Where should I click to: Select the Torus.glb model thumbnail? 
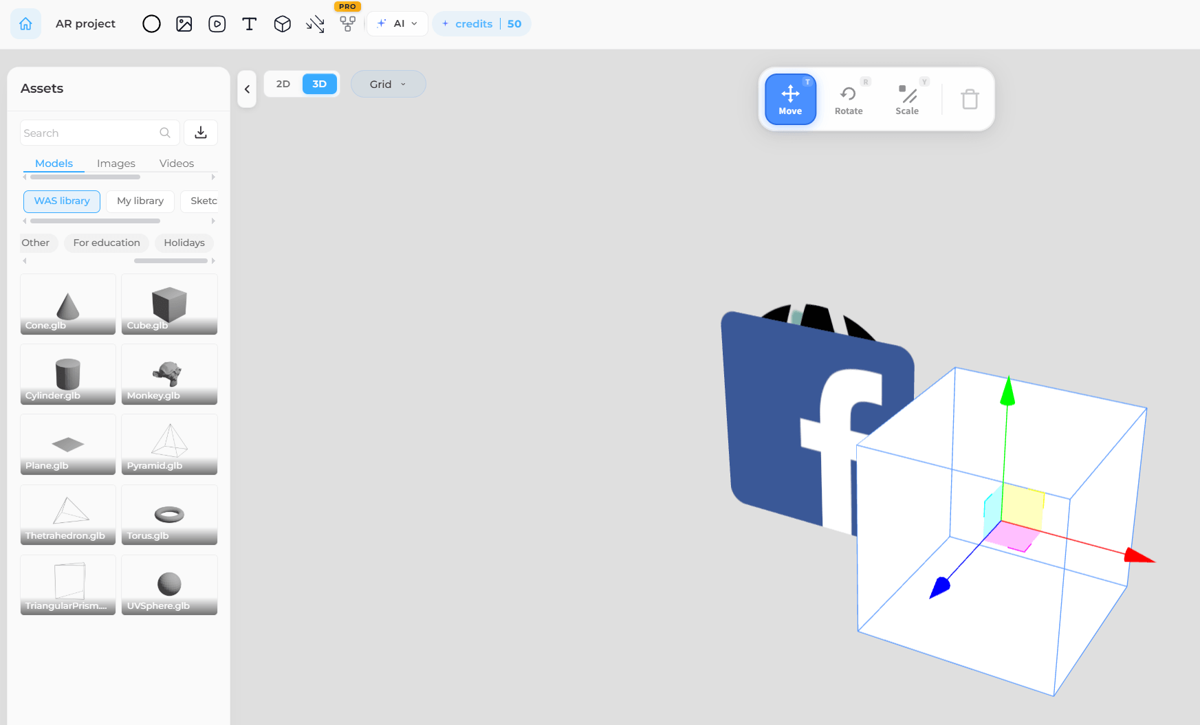tap(169, 515)
